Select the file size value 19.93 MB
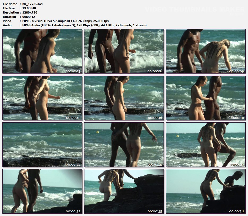Screen dimensions: 248x216 30,8
